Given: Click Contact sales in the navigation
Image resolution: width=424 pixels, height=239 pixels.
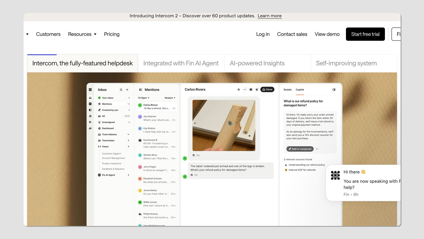Looking at the screenshot, I should coord(292,34).
